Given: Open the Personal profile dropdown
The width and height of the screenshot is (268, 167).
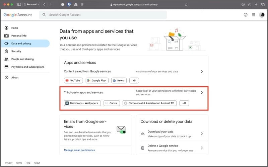Looking at the screenshot, I should [x=31, y=4].
